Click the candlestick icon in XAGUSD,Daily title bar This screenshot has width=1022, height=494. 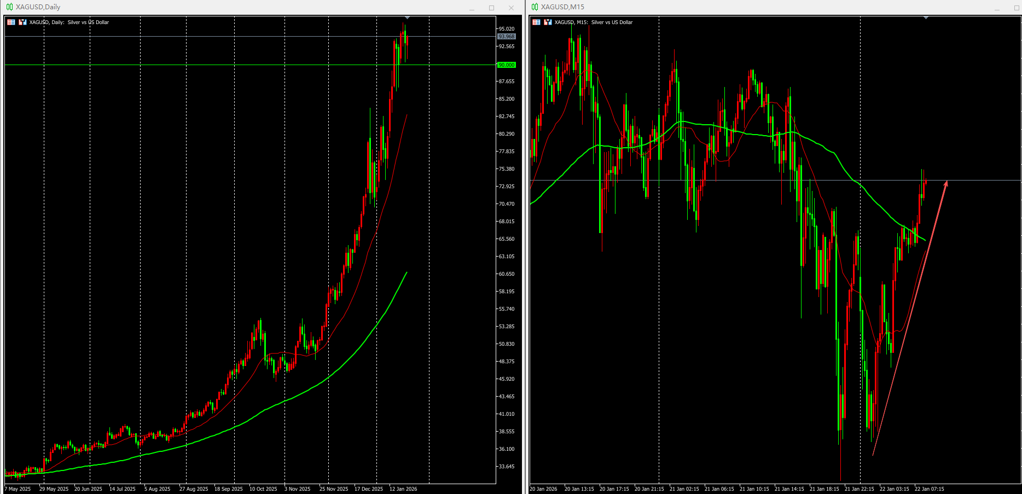(9, 7)
